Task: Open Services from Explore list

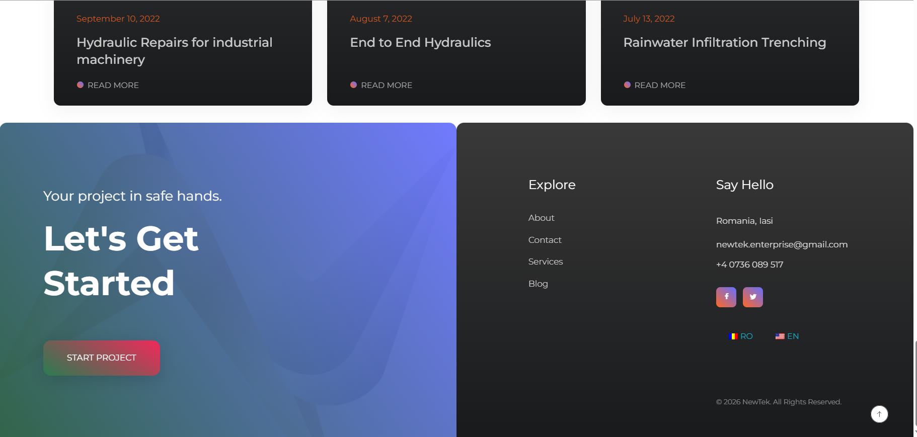Action: point(546,261)
